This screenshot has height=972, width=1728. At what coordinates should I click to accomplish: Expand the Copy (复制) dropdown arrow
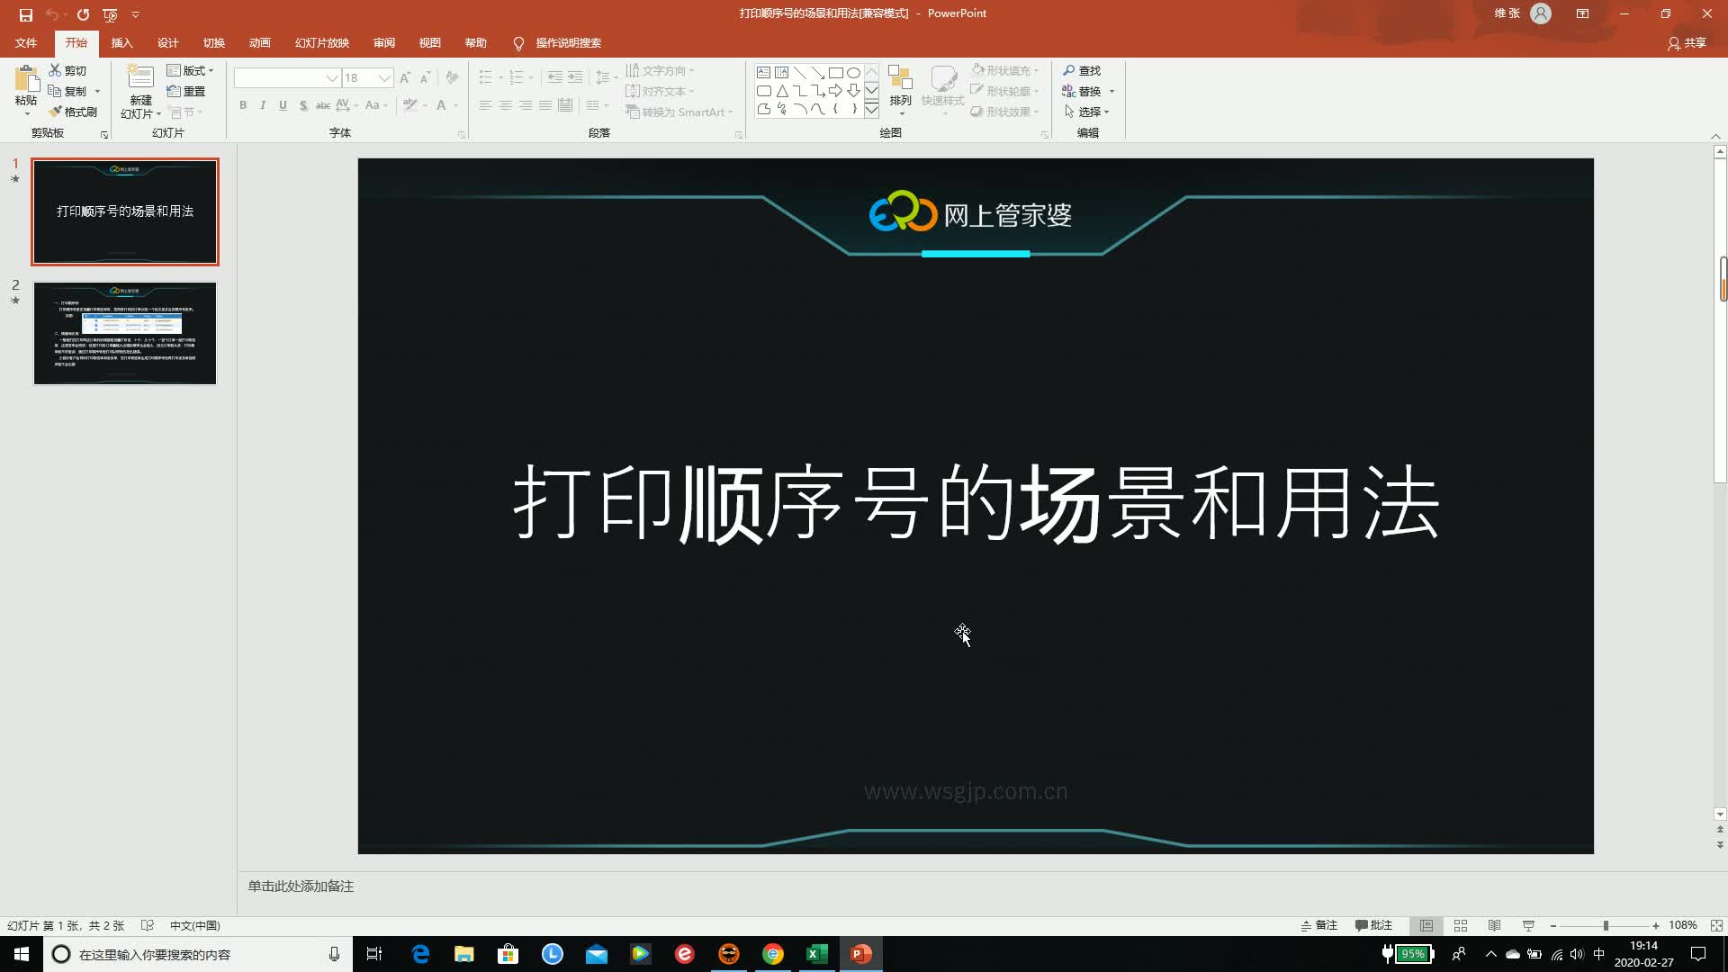(97, 91)
